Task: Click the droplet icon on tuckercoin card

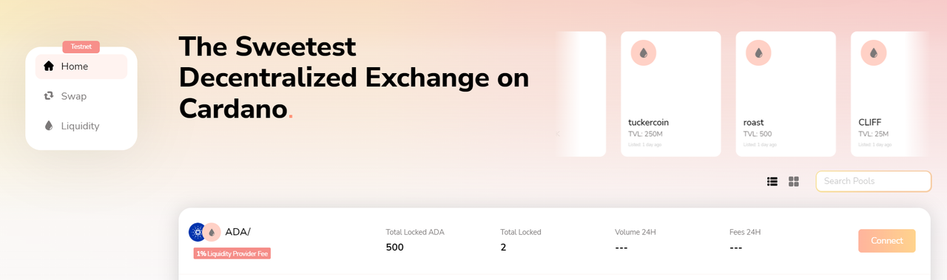Action: [644, 53]
